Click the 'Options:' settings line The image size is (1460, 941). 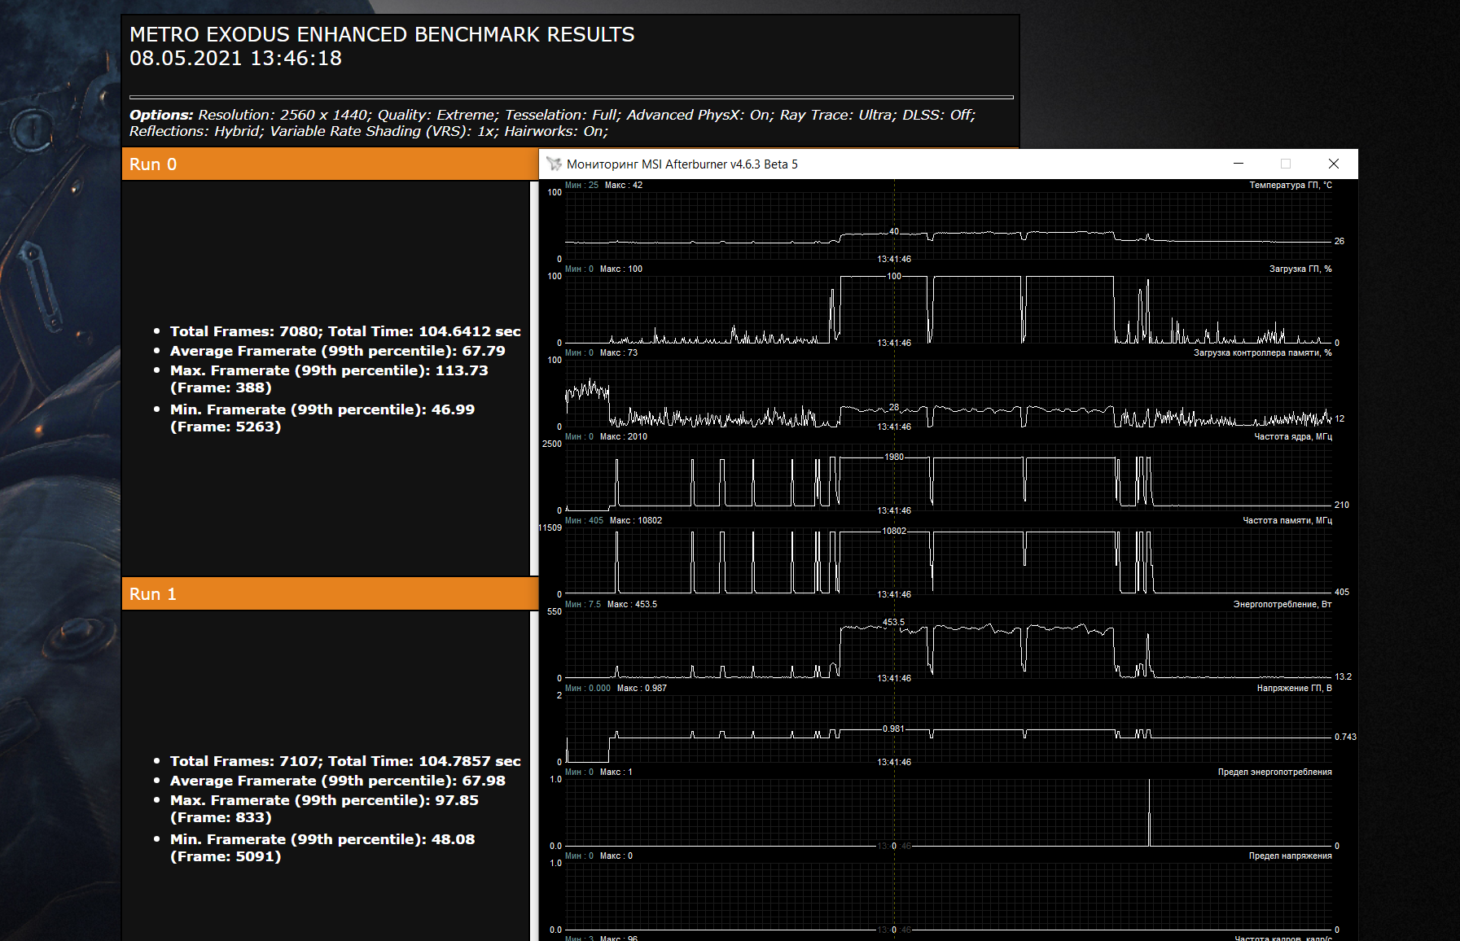[552, 123]
